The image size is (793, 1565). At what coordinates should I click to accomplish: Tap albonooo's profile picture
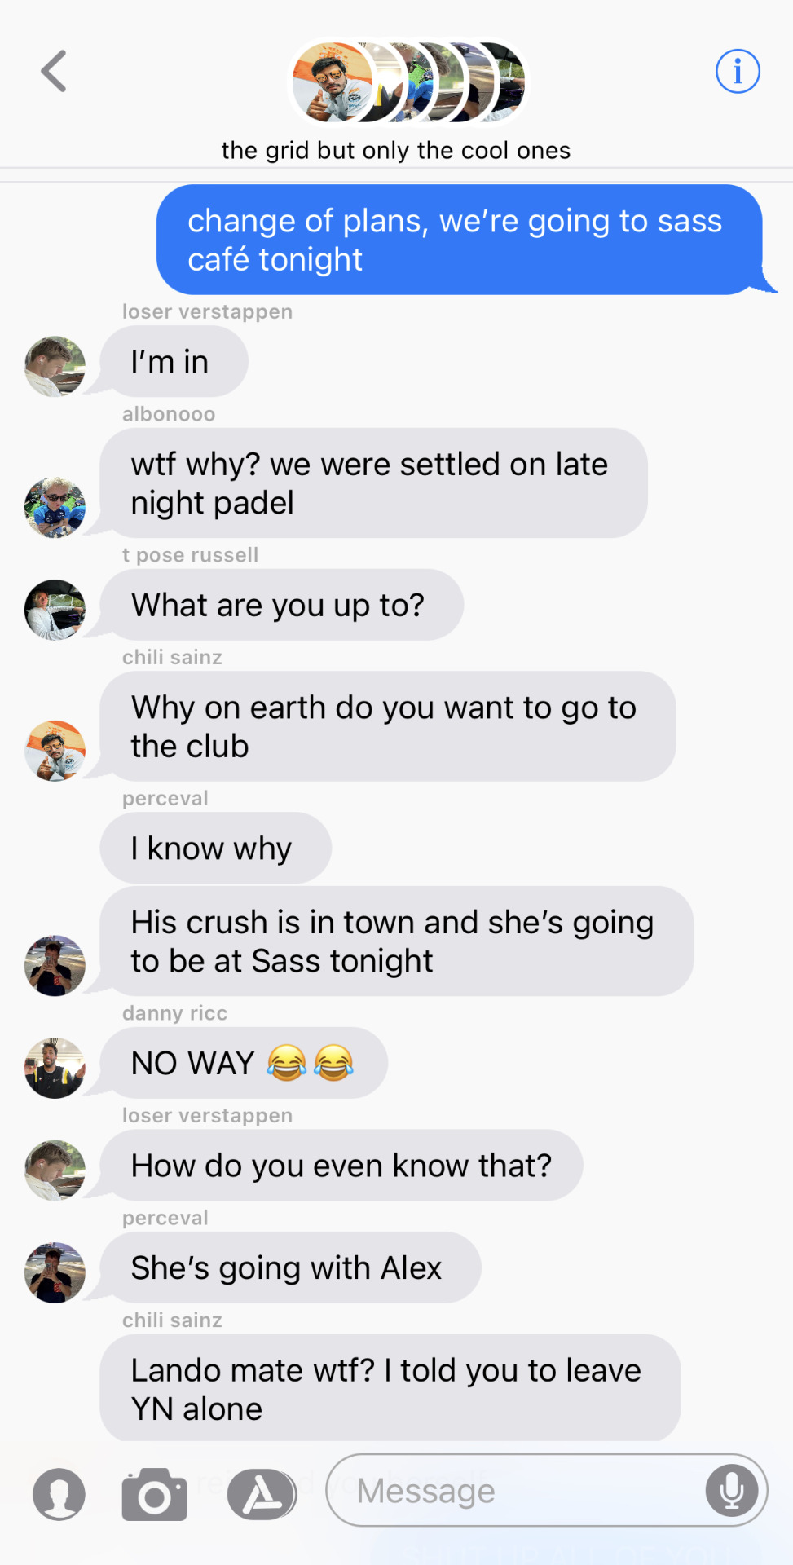pos(55,508)
